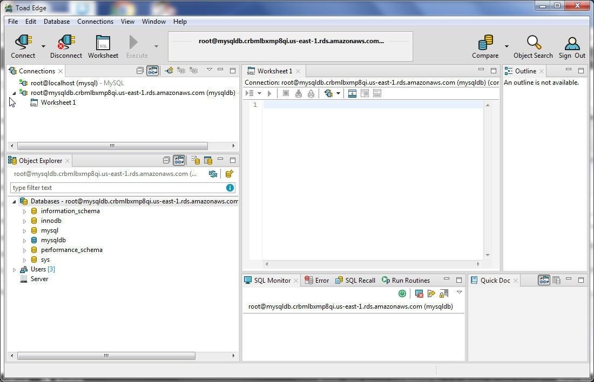Open the Window menu
The height and width of the screenshot is (382, 594).
click(153, 22)
